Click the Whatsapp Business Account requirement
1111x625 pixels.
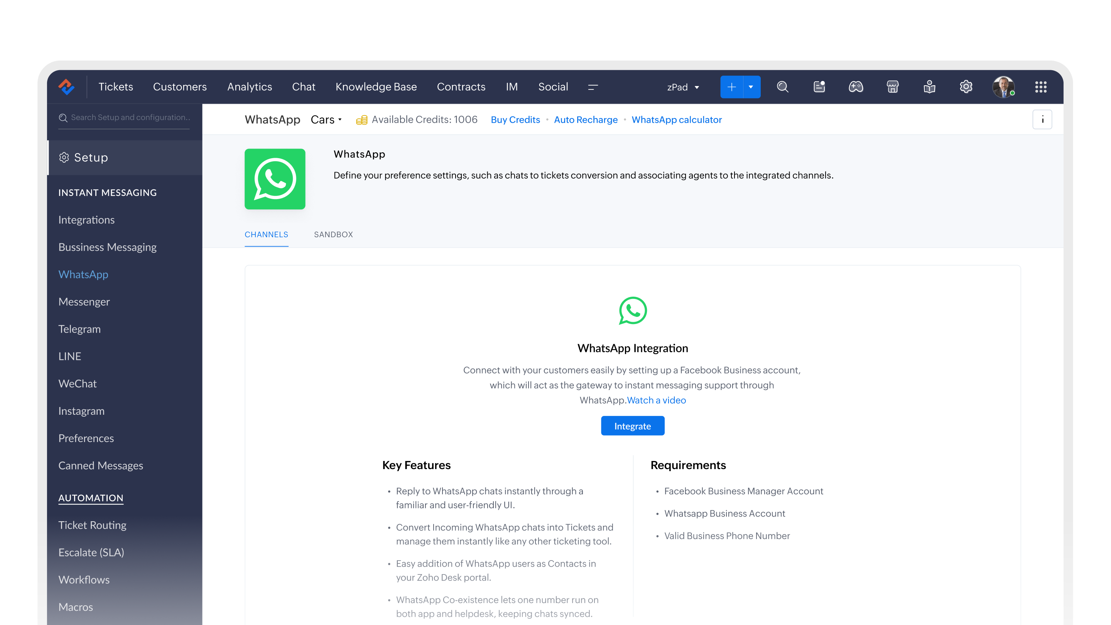point(724,513)
